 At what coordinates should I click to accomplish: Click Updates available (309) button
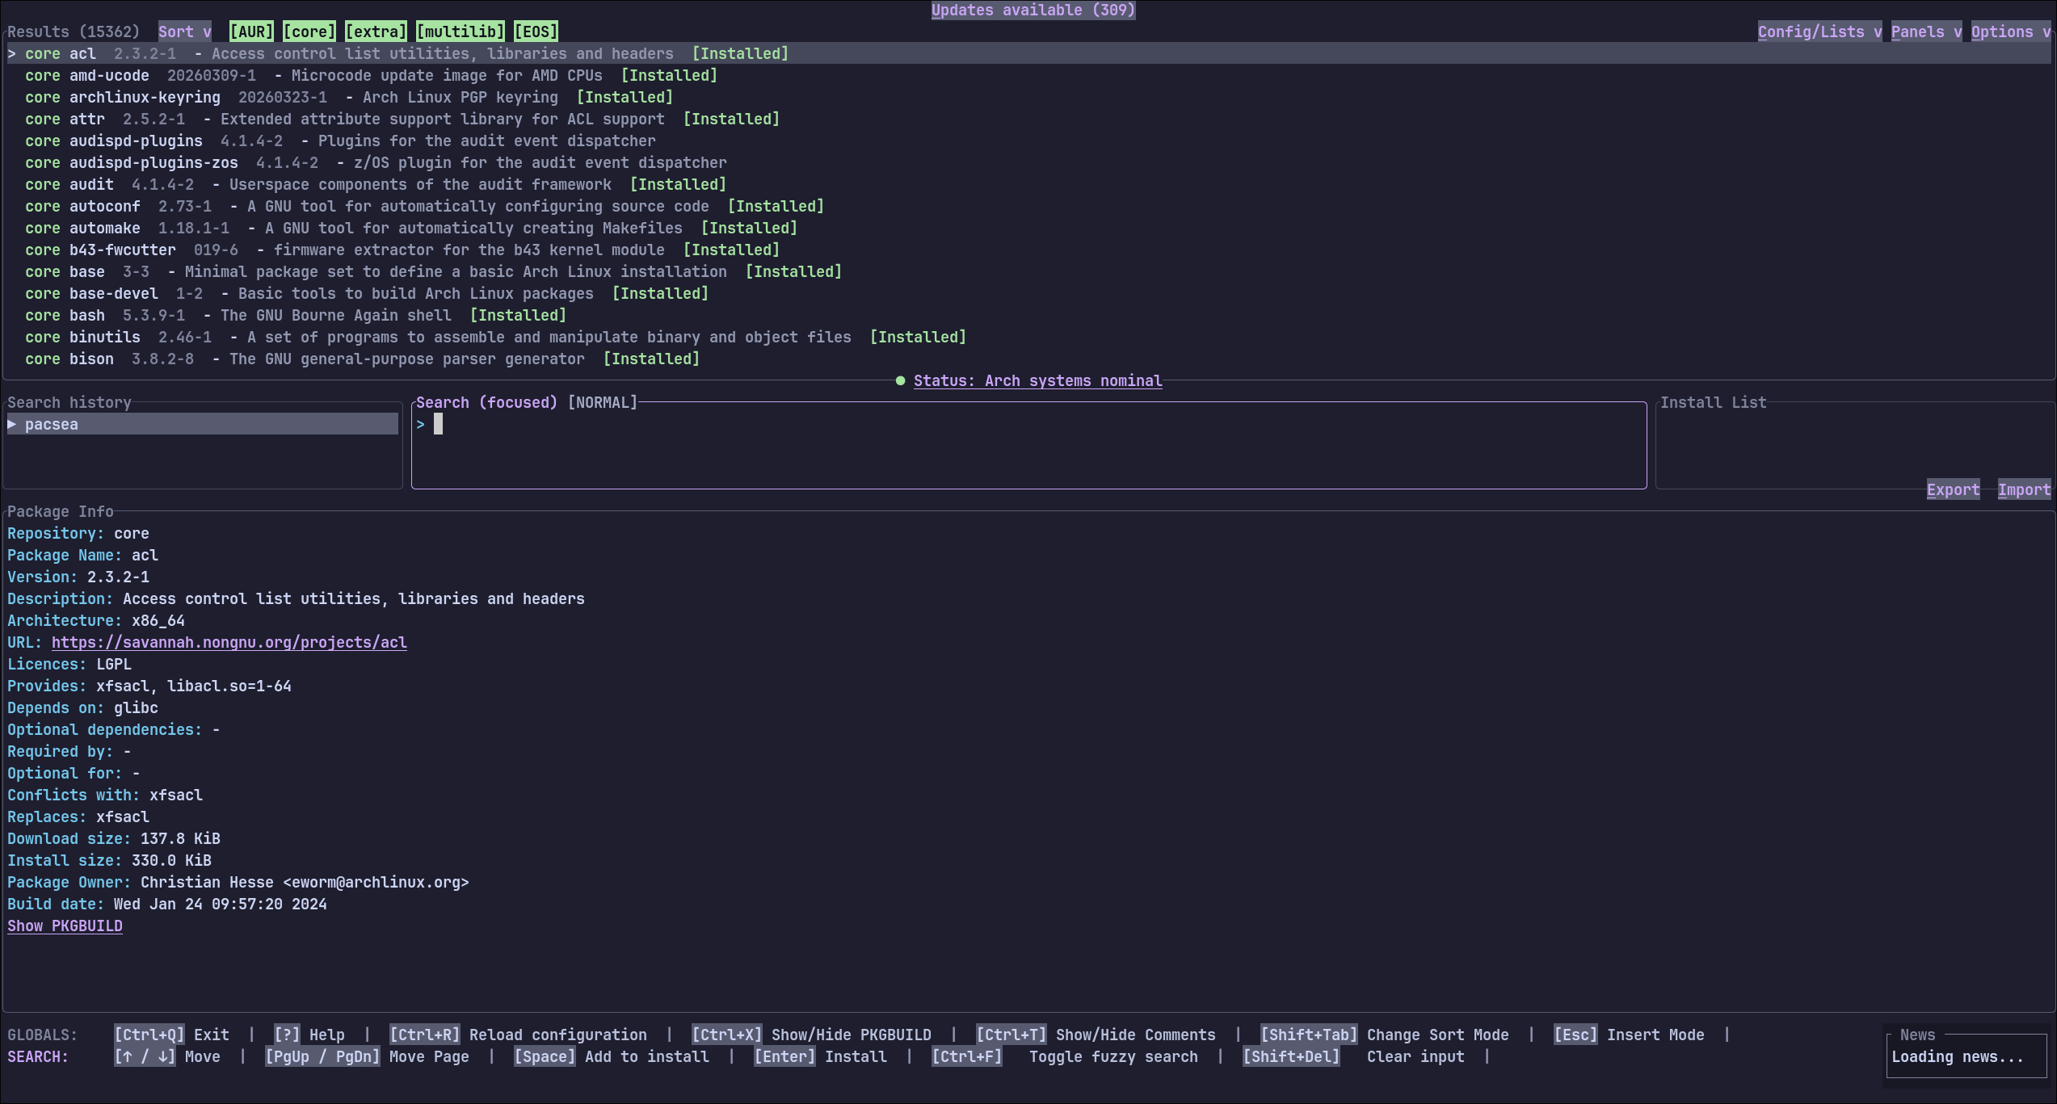tap(1033, 10)
